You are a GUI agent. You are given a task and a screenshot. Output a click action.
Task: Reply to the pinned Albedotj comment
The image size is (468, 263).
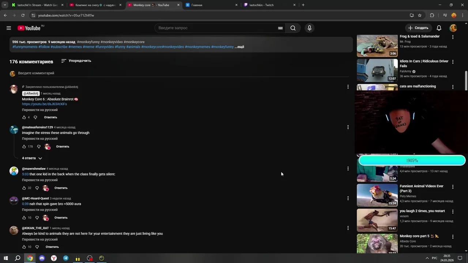point(50,117)
